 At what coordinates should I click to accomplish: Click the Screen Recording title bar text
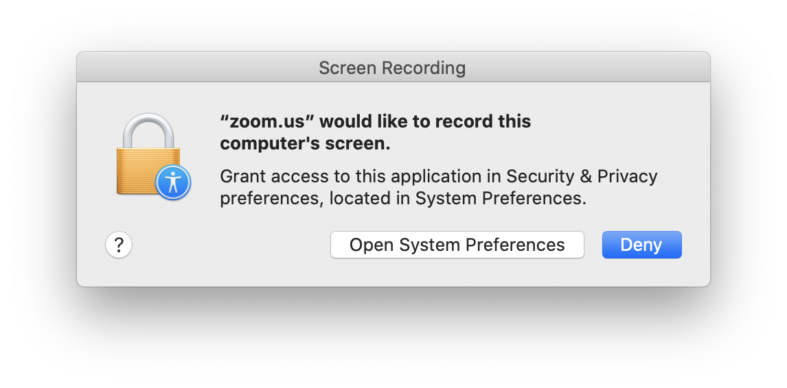click(393, 68)
